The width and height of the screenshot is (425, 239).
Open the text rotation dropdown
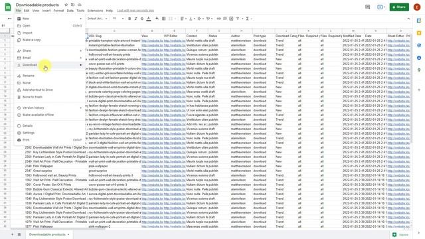pyautogui.click(x=209, y=19)
